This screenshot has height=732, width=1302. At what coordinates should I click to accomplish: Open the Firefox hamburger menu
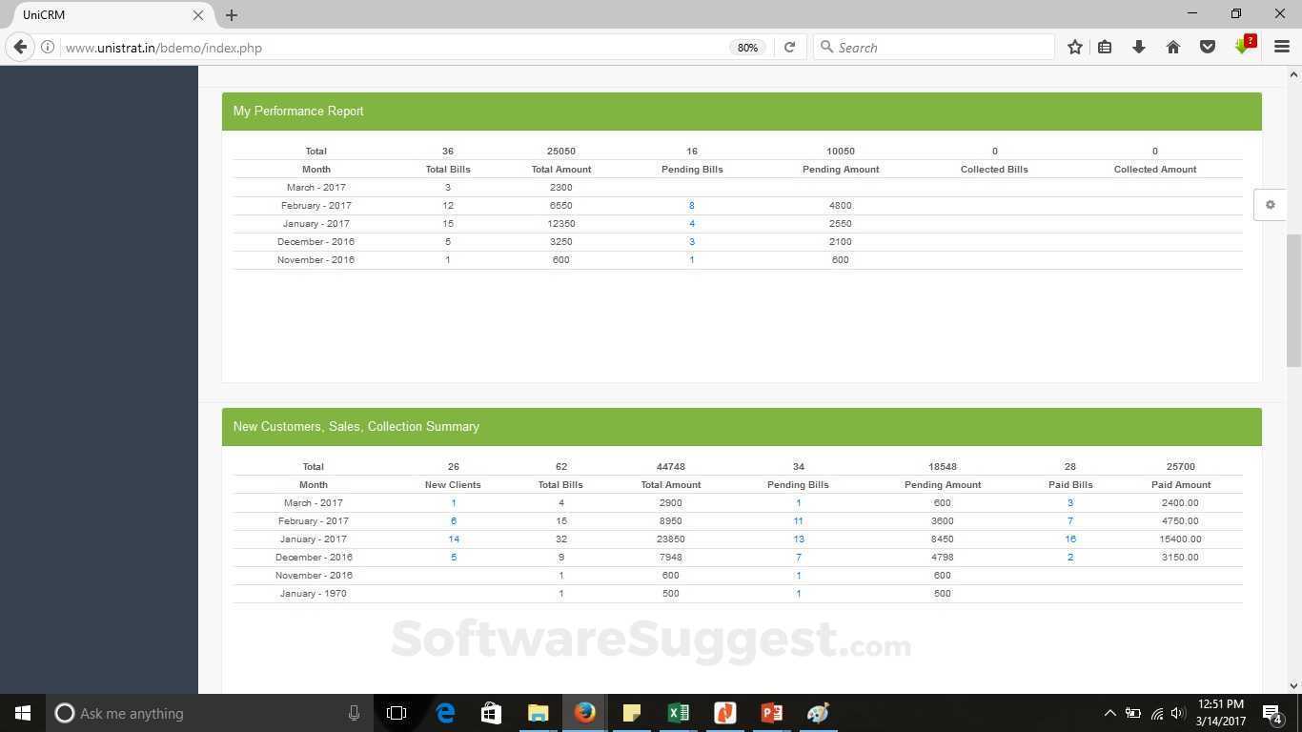coord(1282,47)
